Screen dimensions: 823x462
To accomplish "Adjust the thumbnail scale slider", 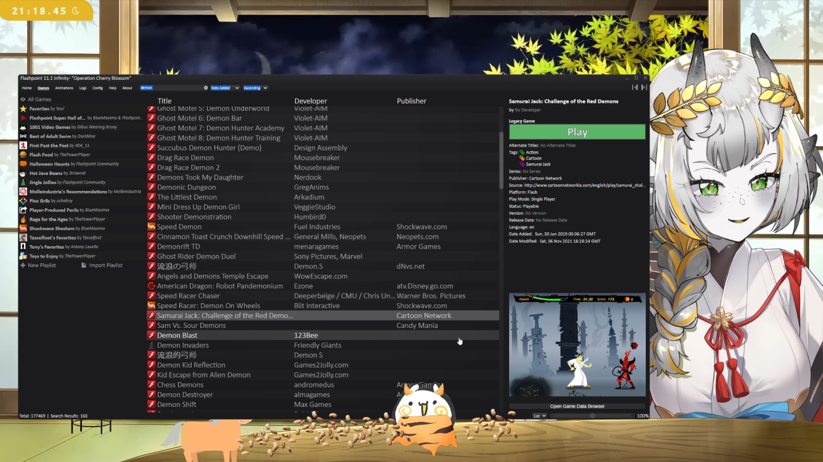I will [x=592, y=416].
